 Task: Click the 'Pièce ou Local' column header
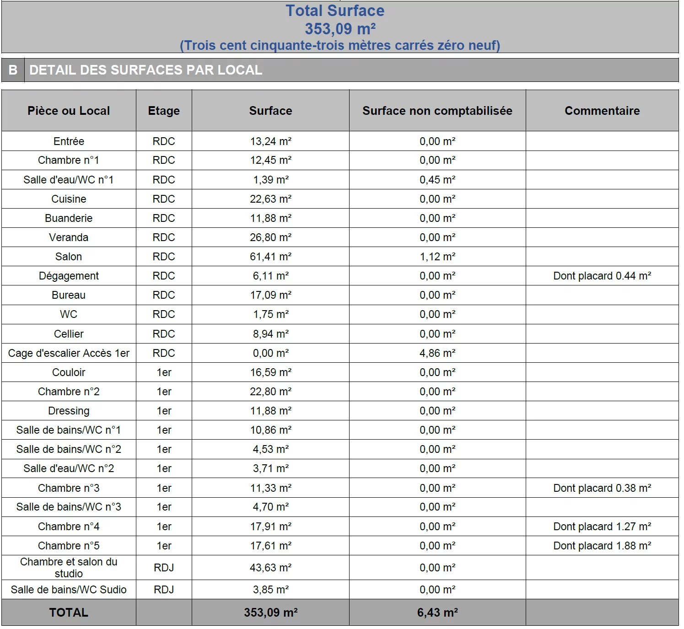(x=69, y=111)
